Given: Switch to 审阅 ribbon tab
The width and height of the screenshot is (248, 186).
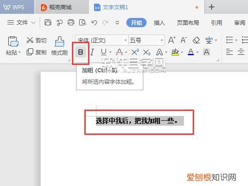Looking at the screenshot, I should point(240,23).
